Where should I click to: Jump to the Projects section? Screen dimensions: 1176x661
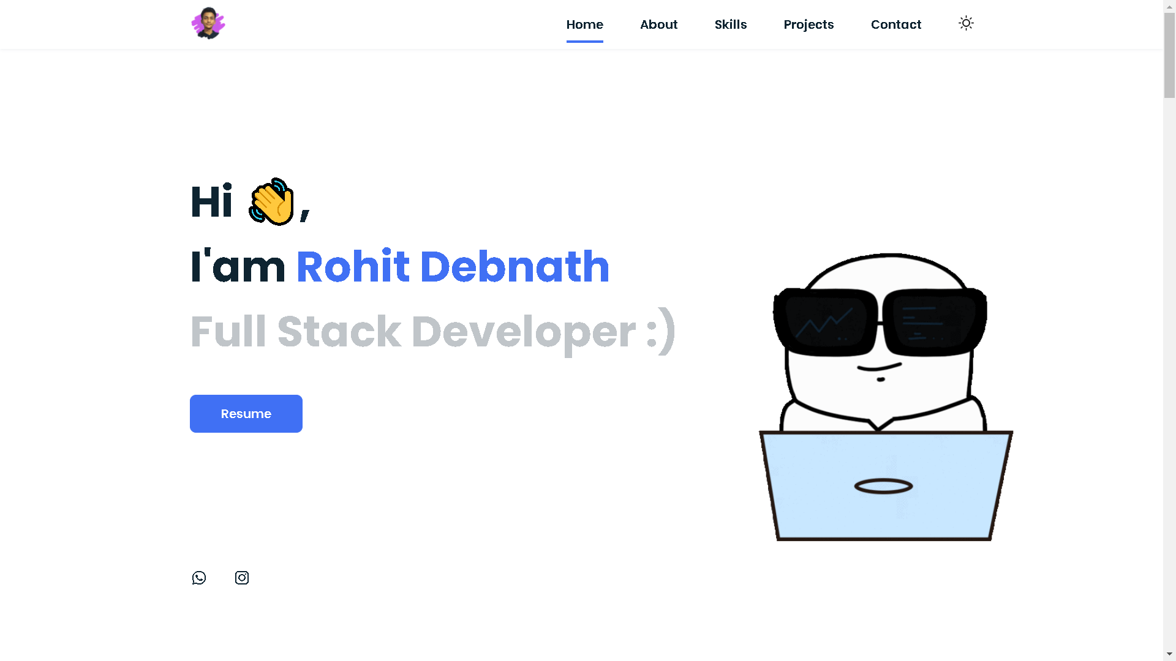click(809, 24)
